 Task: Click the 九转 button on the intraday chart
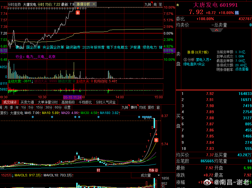pos(148,4)
